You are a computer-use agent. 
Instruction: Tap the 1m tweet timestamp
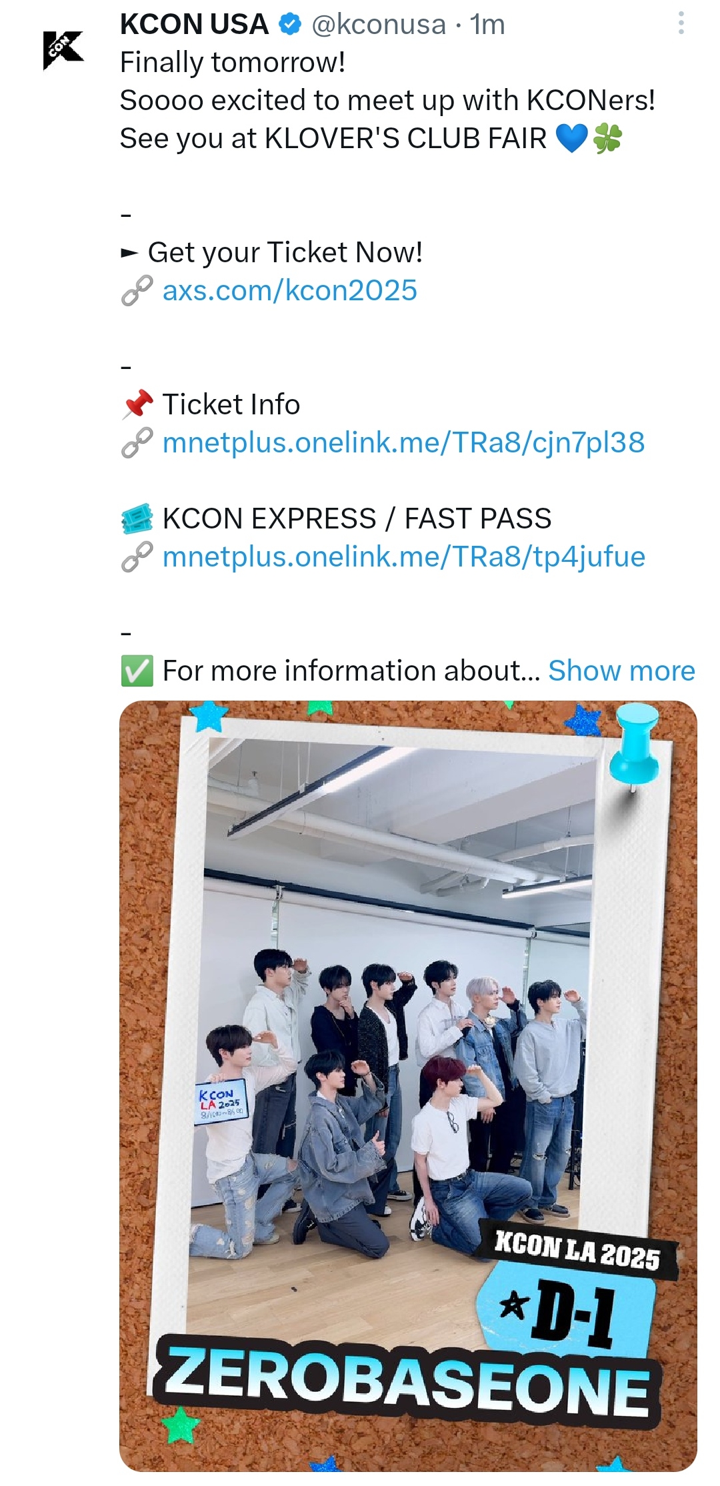click(487, 25)
